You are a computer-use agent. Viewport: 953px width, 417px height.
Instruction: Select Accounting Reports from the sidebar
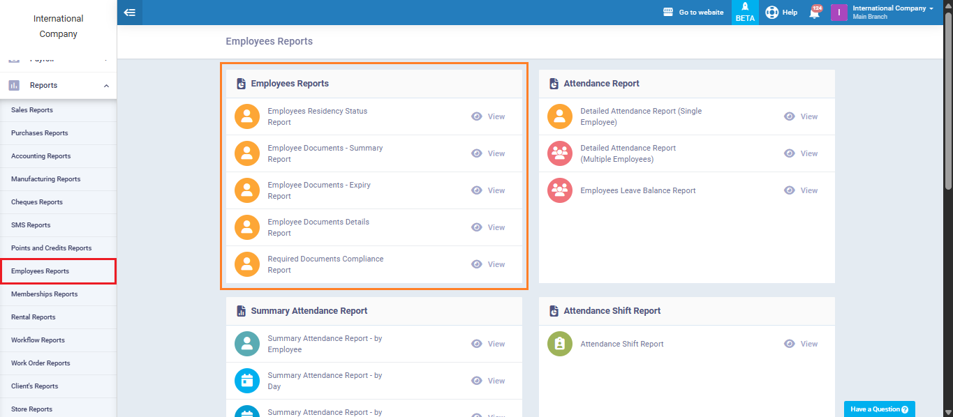[40, 156]
